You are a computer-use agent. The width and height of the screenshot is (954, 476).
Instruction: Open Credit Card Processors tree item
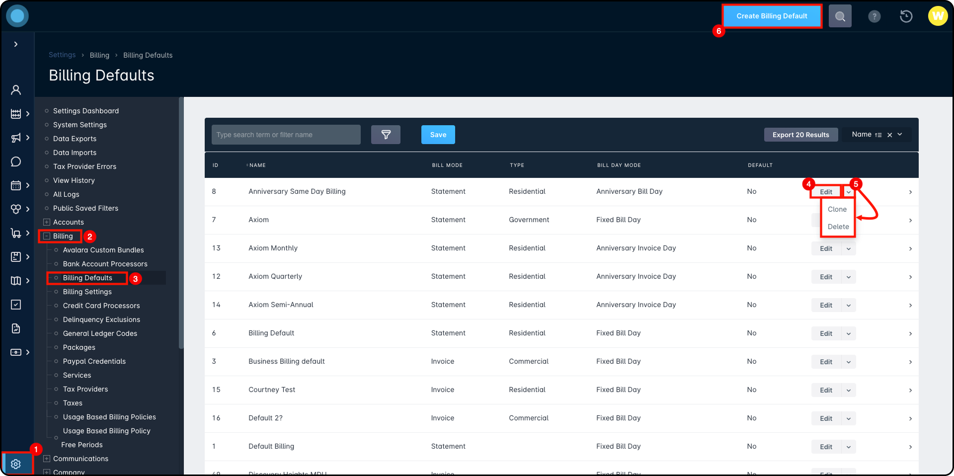[101, 306]
